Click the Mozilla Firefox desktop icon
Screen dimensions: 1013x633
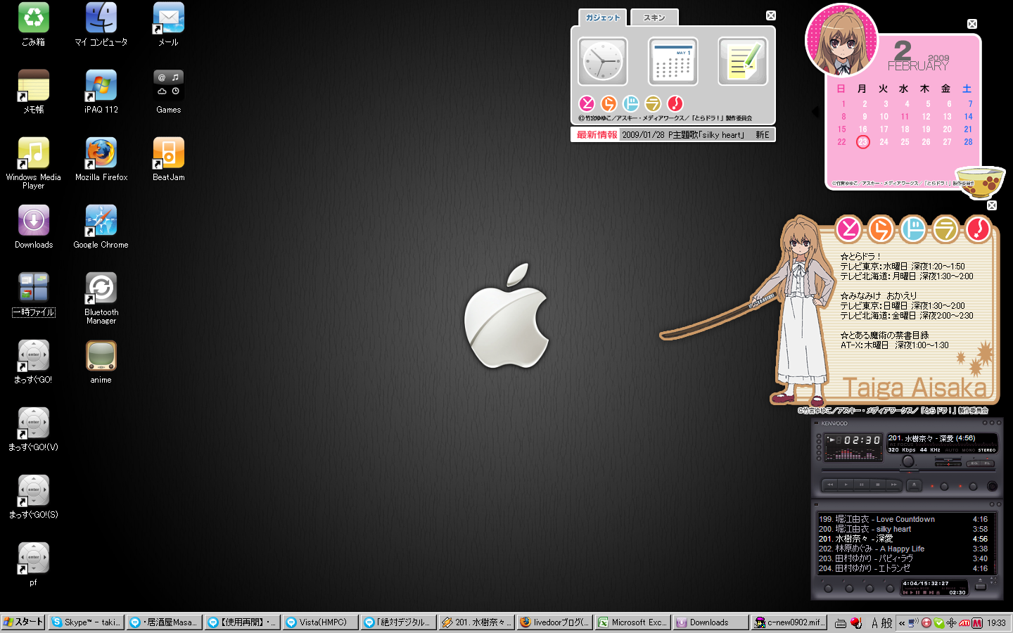coord(101,160)
